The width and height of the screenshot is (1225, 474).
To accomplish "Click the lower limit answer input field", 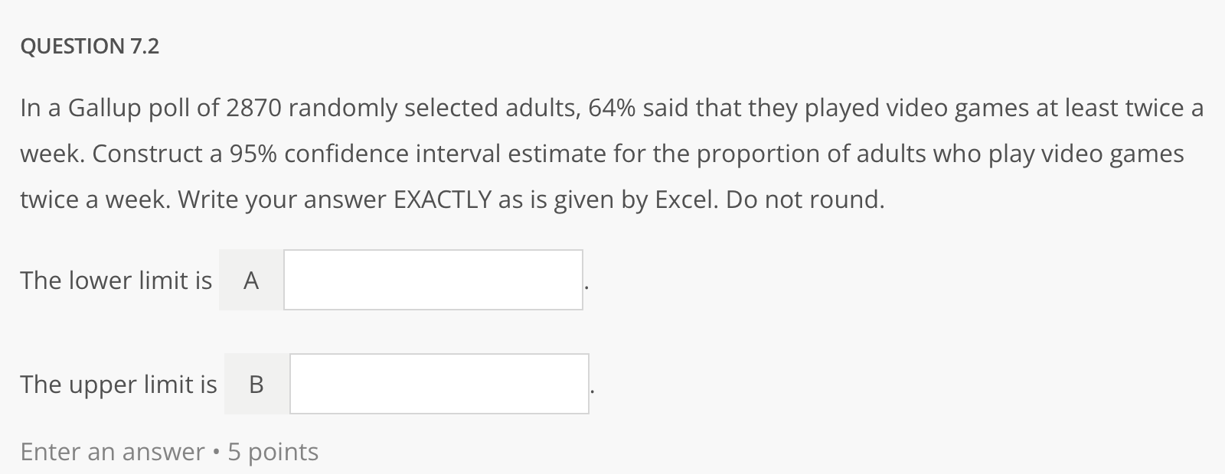I will pyautogui.click(x=433, y=280).
